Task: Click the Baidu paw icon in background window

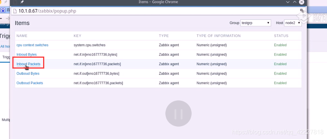Action: [3, 10]
